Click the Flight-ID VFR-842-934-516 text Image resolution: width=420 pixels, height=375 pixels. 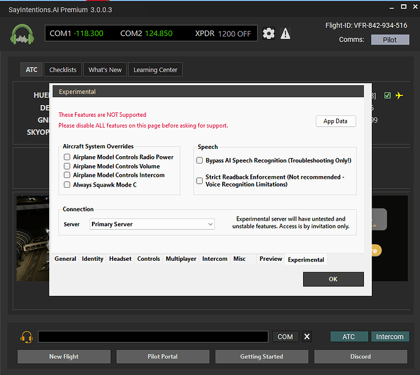click(x=366, y=26)
